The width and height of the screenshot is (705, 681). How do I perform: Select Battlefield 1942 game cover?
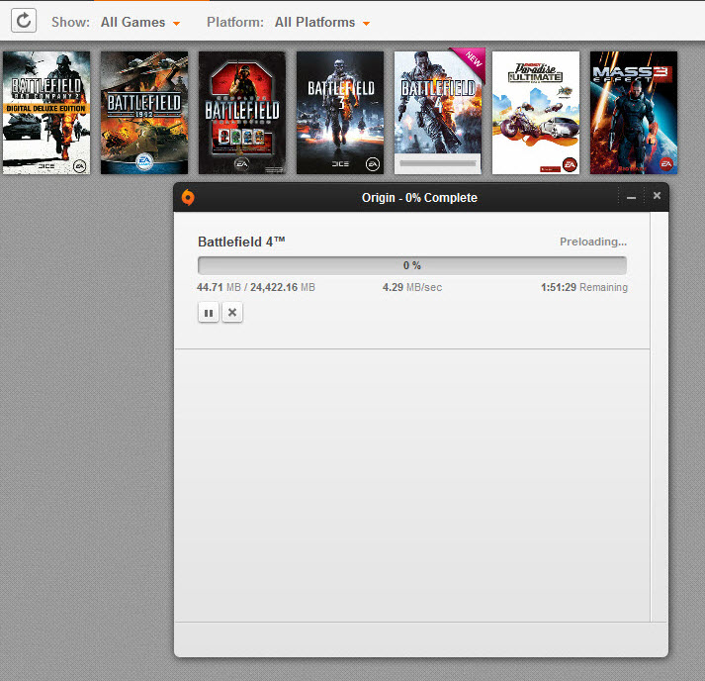144,113
